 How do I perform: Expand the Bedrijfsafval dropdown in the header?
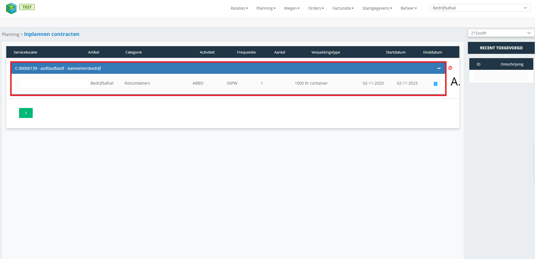pos(480,8)
